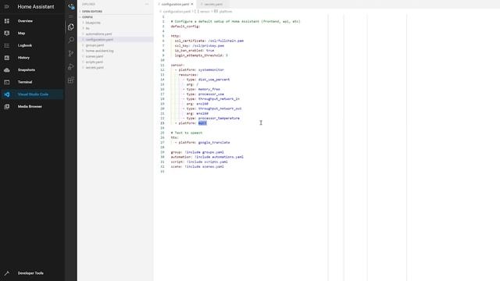Image resolution: width=500 pixels, height=281 pixels.
Task: Select configuration.yaml in explorer tree
Action: coord(116,40)
